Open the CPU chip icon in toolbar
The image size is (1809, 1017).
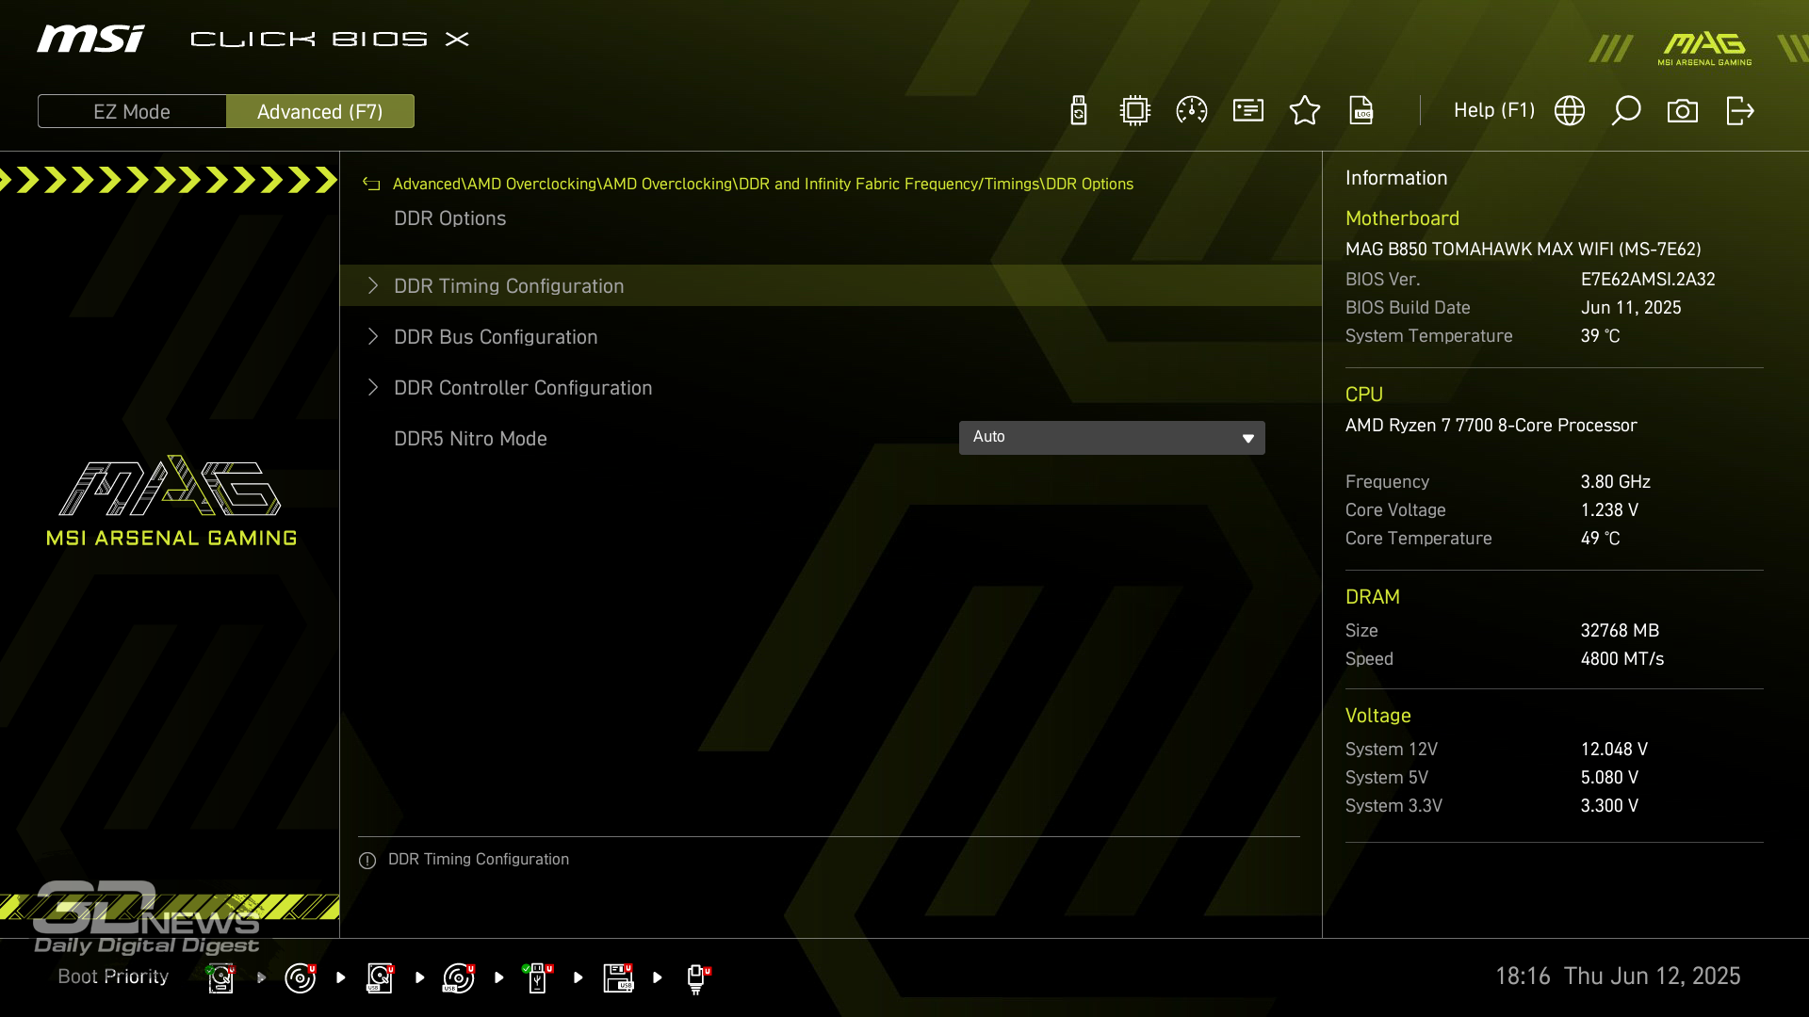[1135, 110]
